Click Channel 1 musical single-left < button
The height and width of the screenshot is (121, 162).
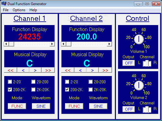coord(23,70)
